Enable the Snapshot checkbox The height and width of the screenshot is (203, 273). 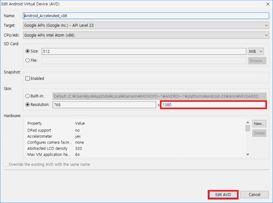(x=27, y=79)
